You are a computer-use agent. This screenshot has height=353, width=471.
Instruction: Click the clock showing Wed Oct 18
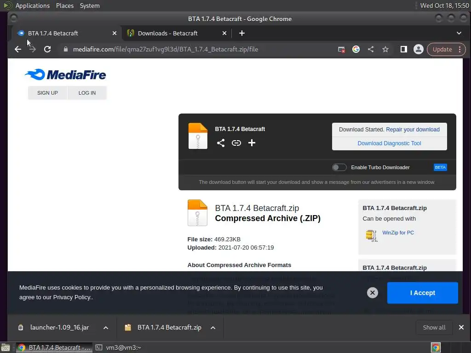click(445, 6)
